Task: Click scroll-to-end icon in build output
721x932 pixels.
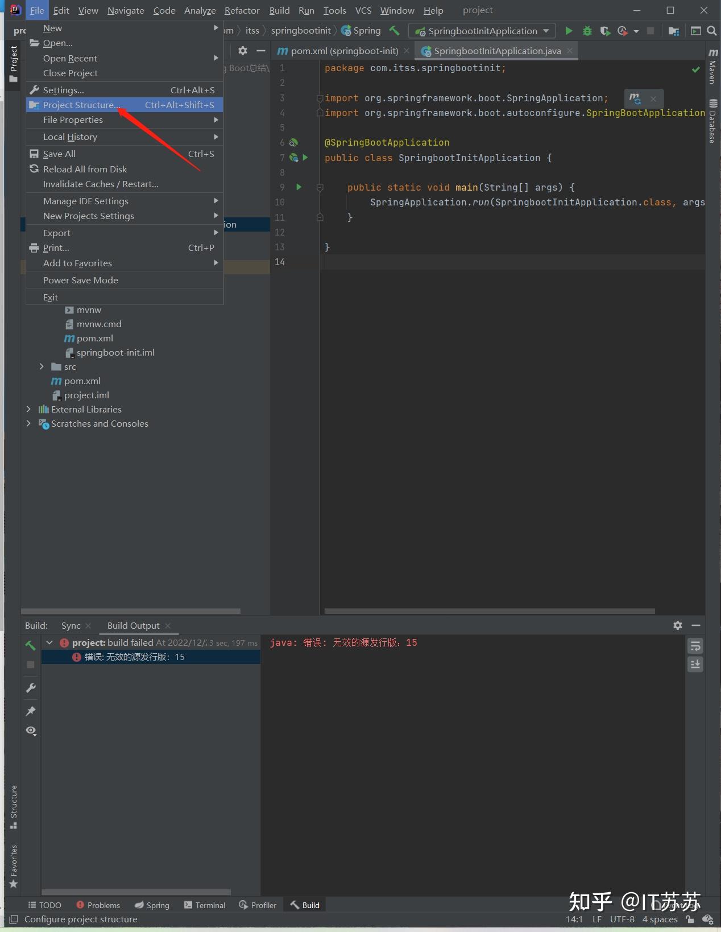Action: 695,664
